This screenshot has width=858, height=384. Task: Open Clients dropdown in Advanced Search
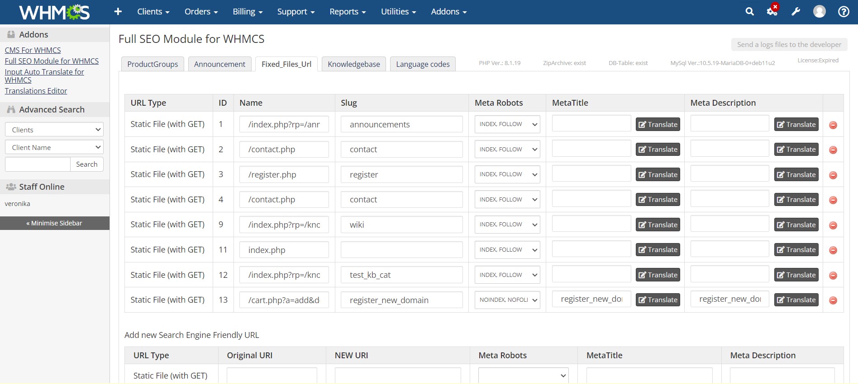[x=54, y=130]
